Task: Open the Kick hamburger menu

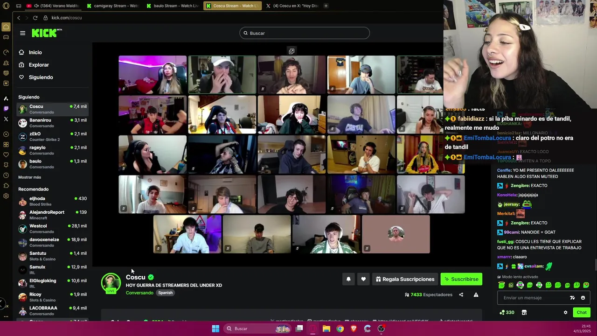Action: pos(22,33)
